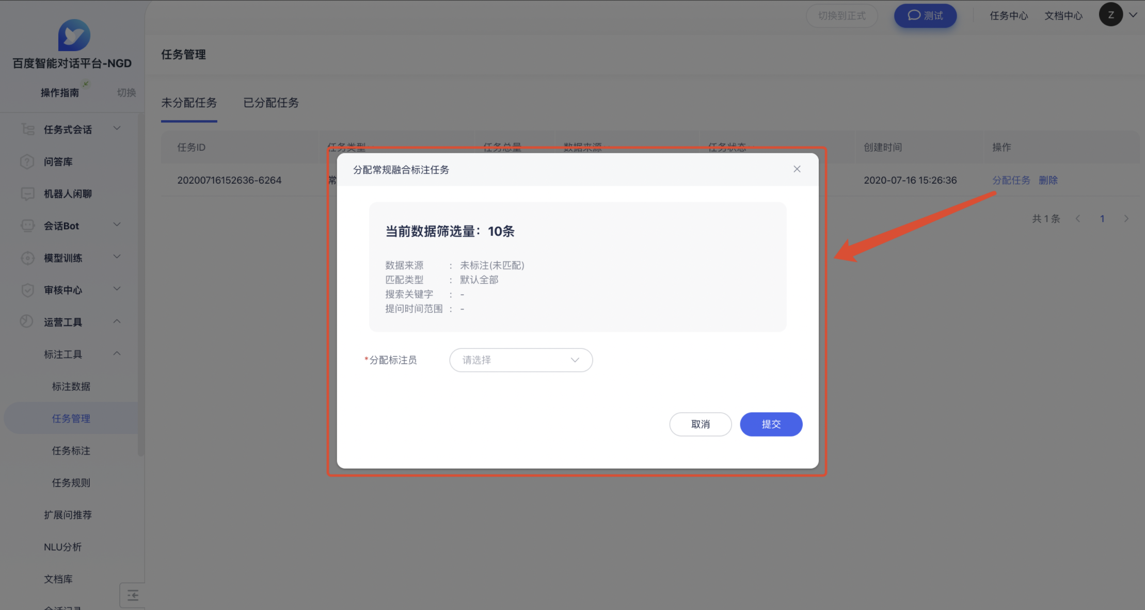
Task: Click the Baidu NGD platform logo
Action: pyautogui.click(x=74, y=35)
